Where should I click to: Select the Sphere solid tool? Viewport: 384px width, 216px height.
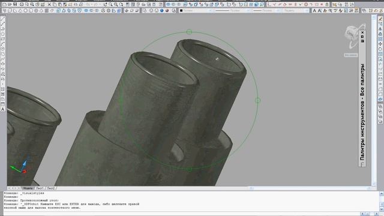click(x=25, y=11)
